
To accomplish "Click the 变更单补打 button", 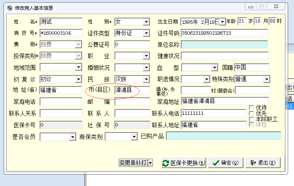I will coord(133,163).
